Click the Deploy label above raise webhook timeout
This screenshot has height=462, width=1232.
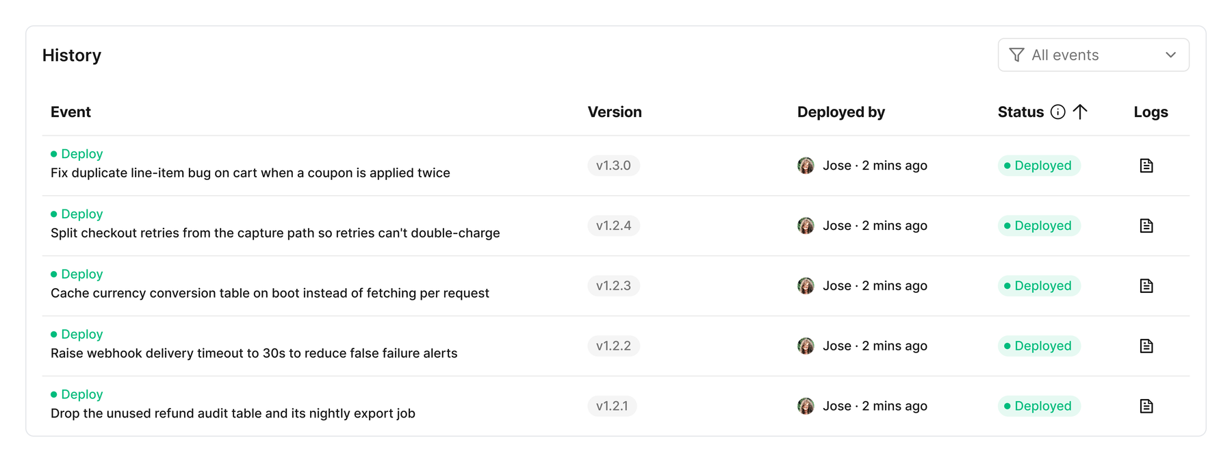click(x=77, y=335)
